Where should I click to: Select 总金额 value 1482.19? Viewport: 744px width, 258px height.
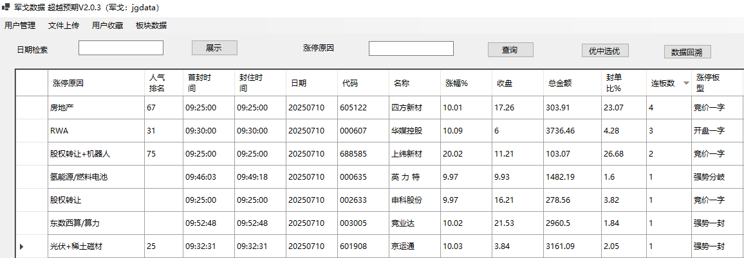[x=572, y=177]
